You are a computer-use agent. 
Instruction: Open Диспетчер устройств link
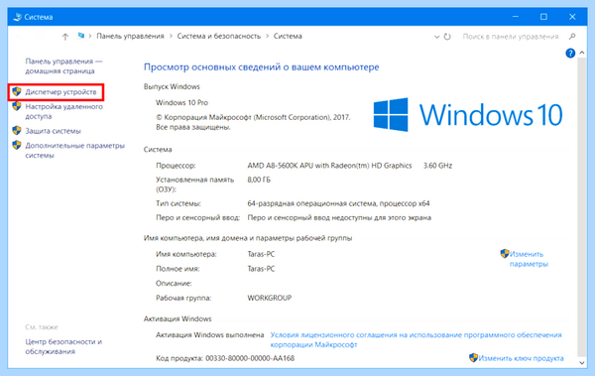pos(60,92)
